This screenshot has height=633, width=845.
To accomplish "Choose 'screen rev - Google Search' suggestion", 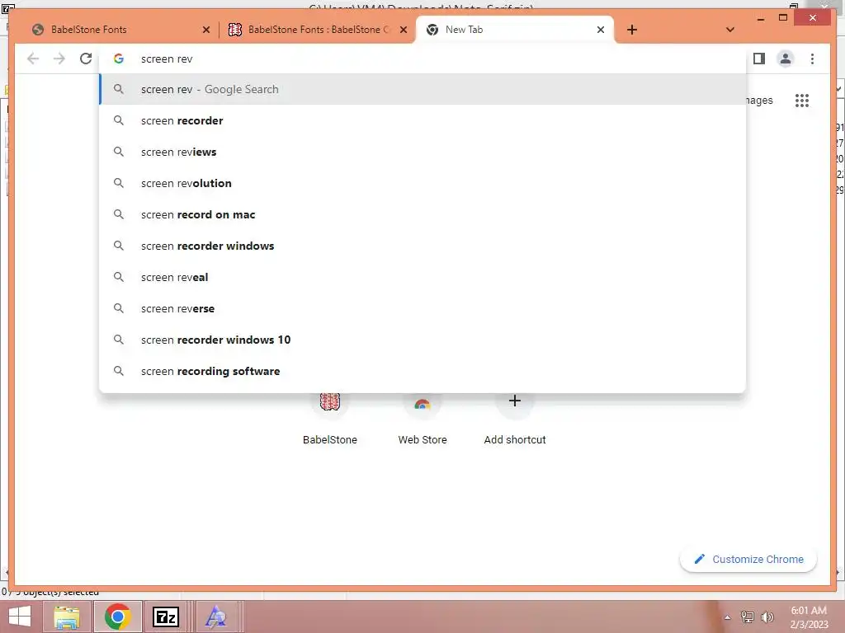I will coord(423,89).
